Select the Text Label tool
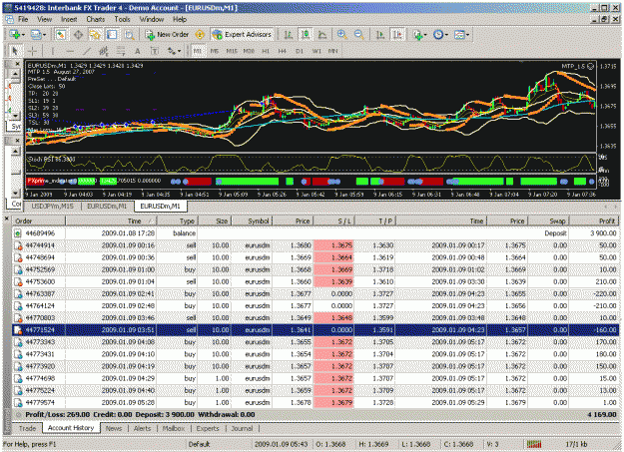 [155, 51]
